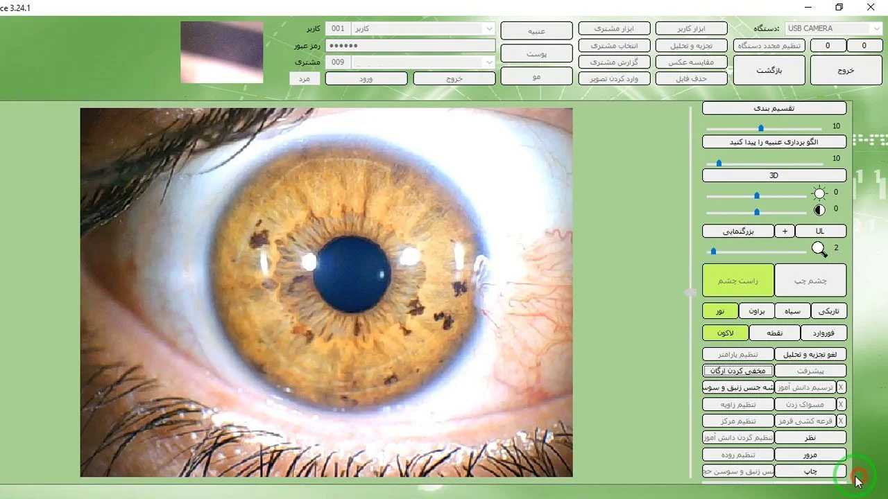Click the contrast half-circle icon
Screen dimensions: 888x499
(x=820, y=210)
